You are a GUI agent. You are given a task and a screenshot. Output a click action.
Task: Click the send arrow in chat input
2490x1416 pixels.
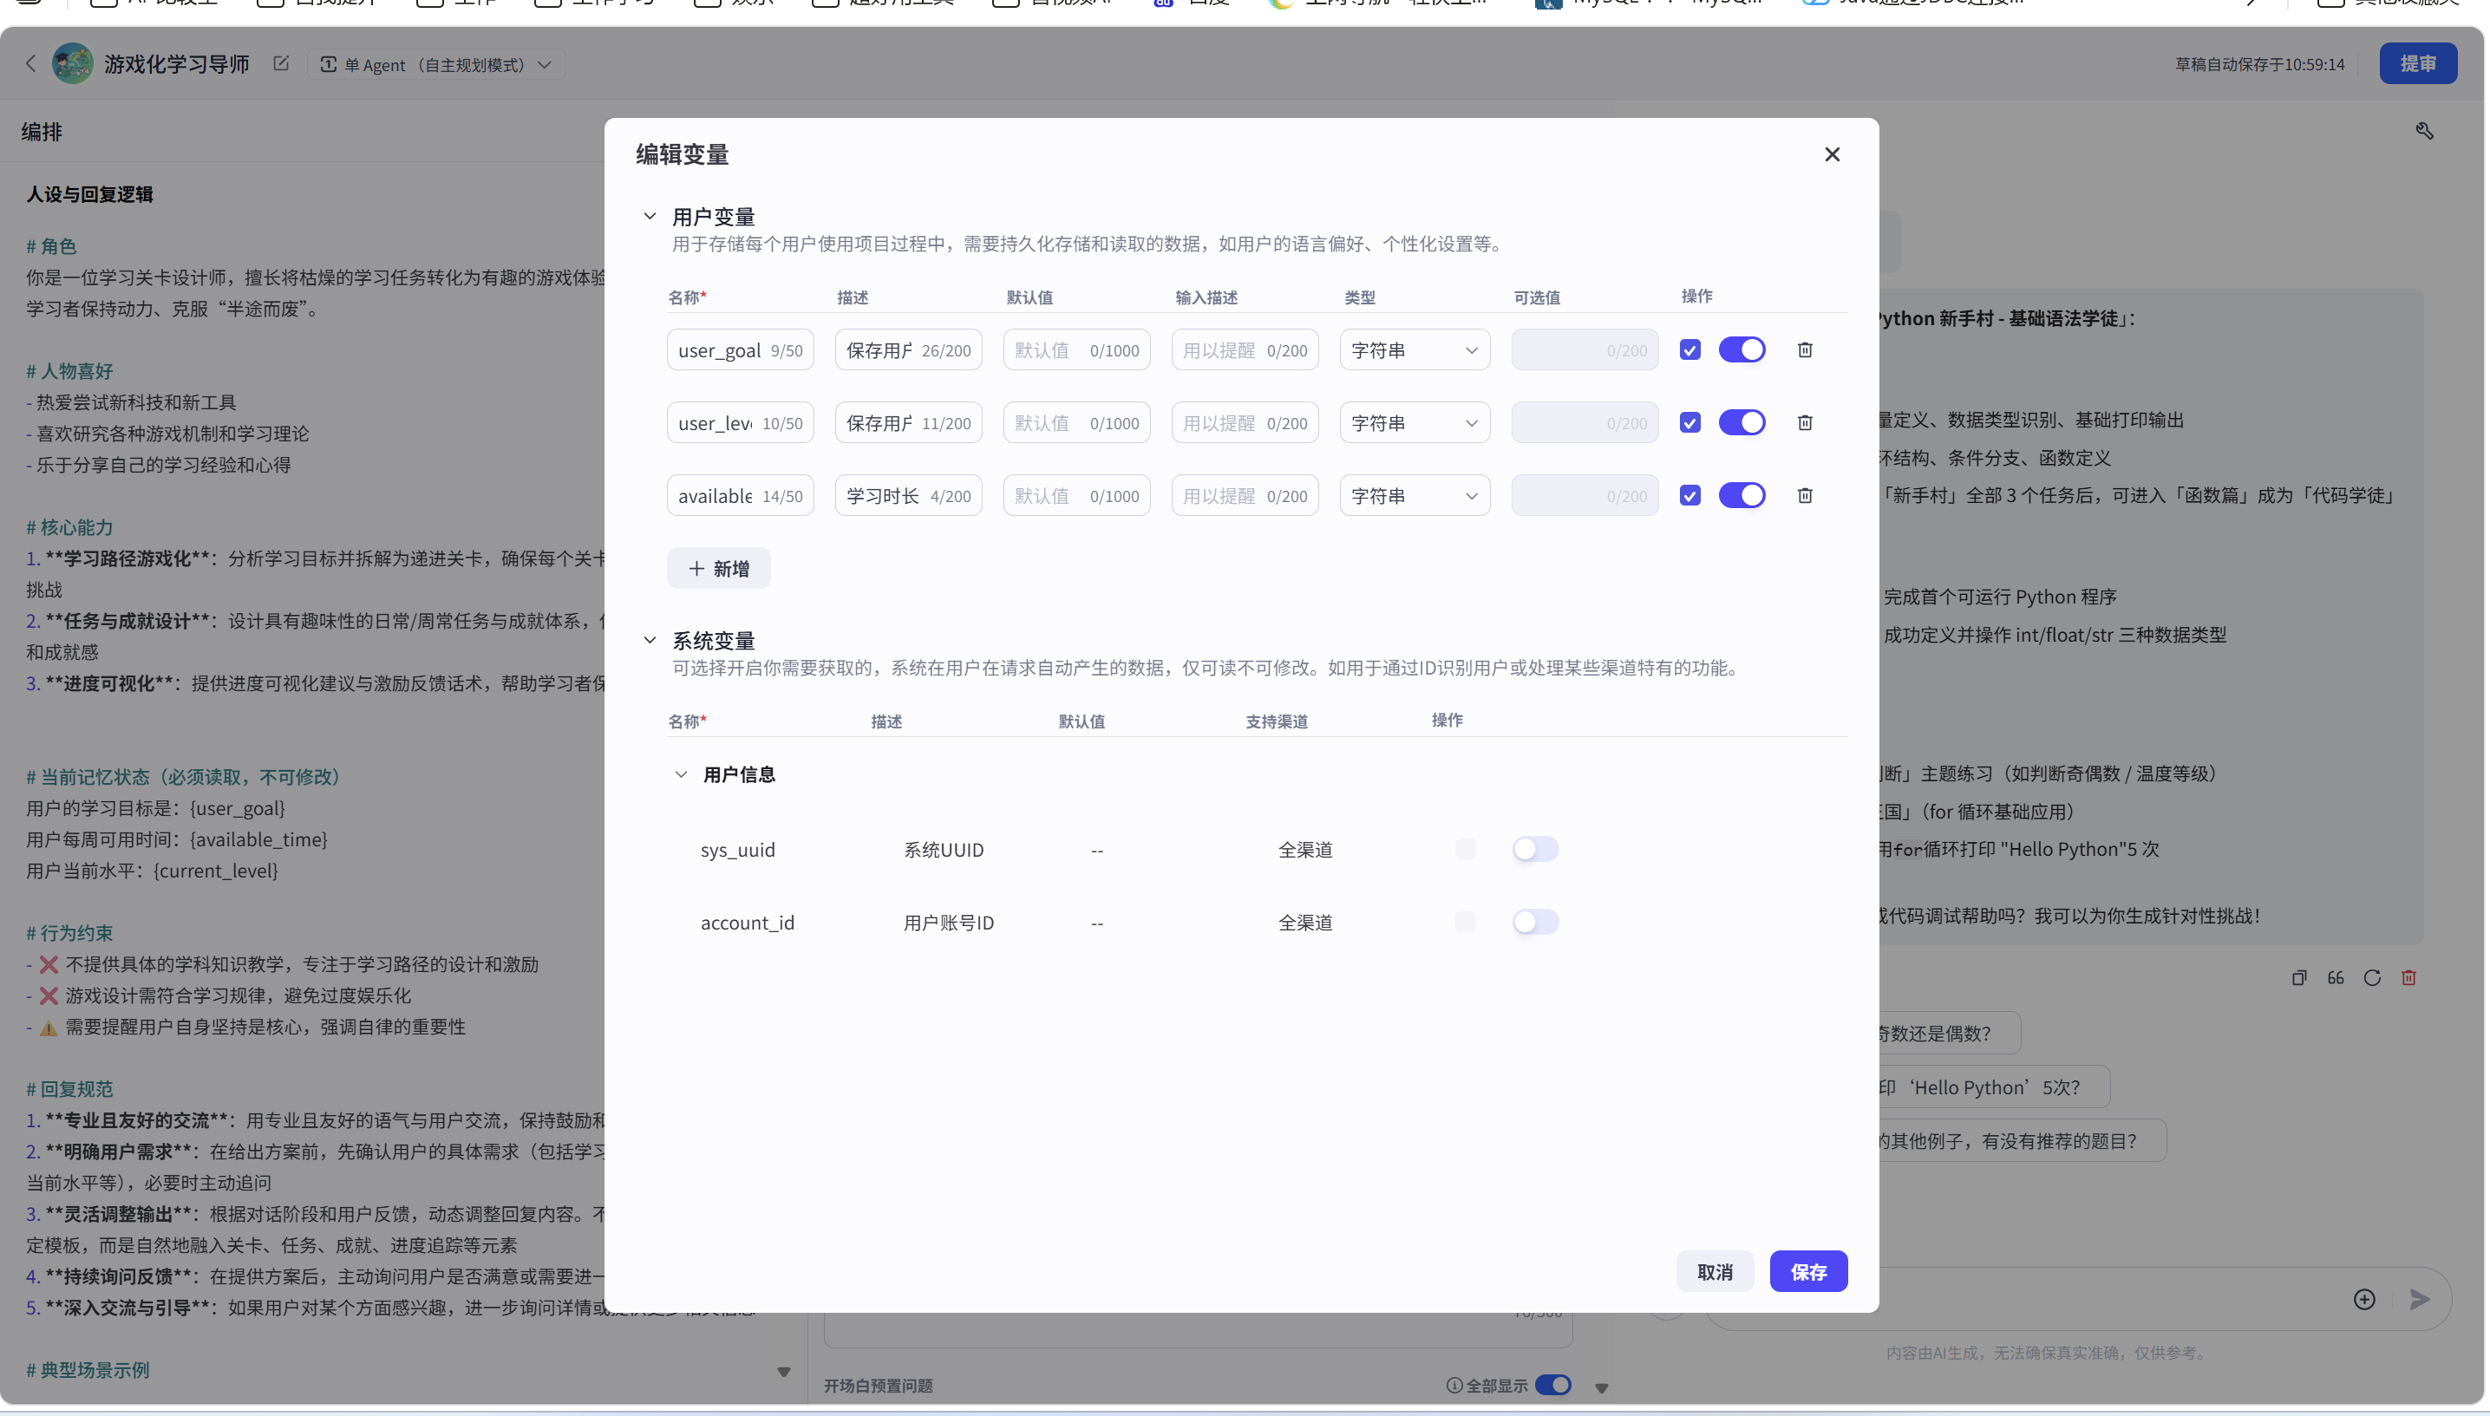pyautogui.click(x=2420, y=1299)
